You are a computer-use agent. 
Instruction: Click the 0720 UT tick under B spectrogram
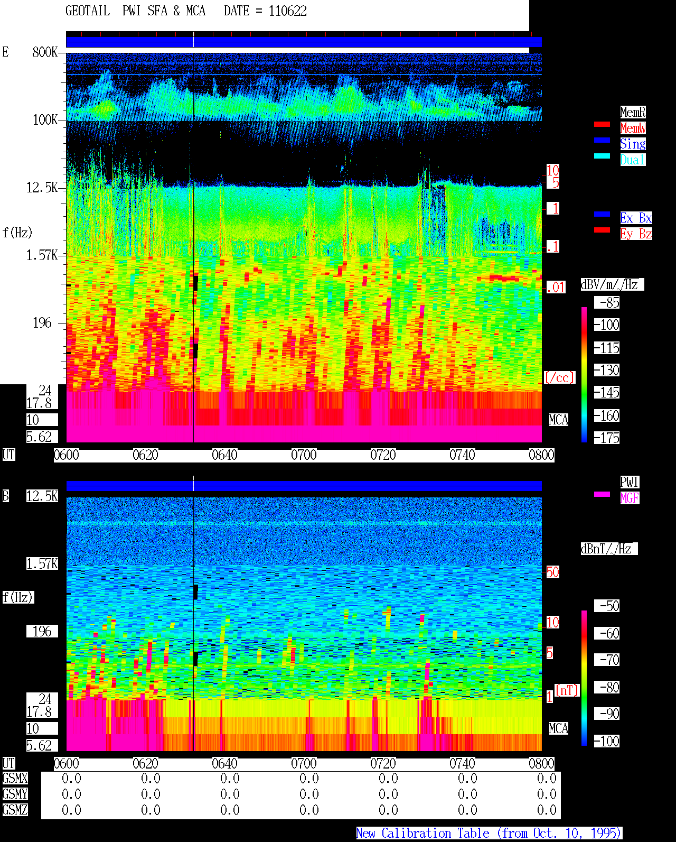tap(383, 764)
